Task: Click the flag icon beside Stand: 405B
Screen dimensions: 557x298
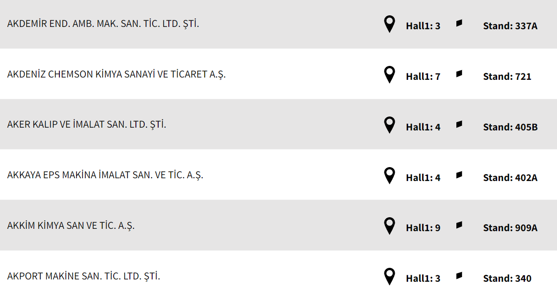Action: coord(459,124)
